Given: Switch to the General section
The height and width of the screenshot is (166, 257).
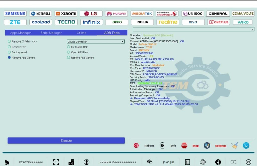Looking at the screenshot, I should pos(218,13).
